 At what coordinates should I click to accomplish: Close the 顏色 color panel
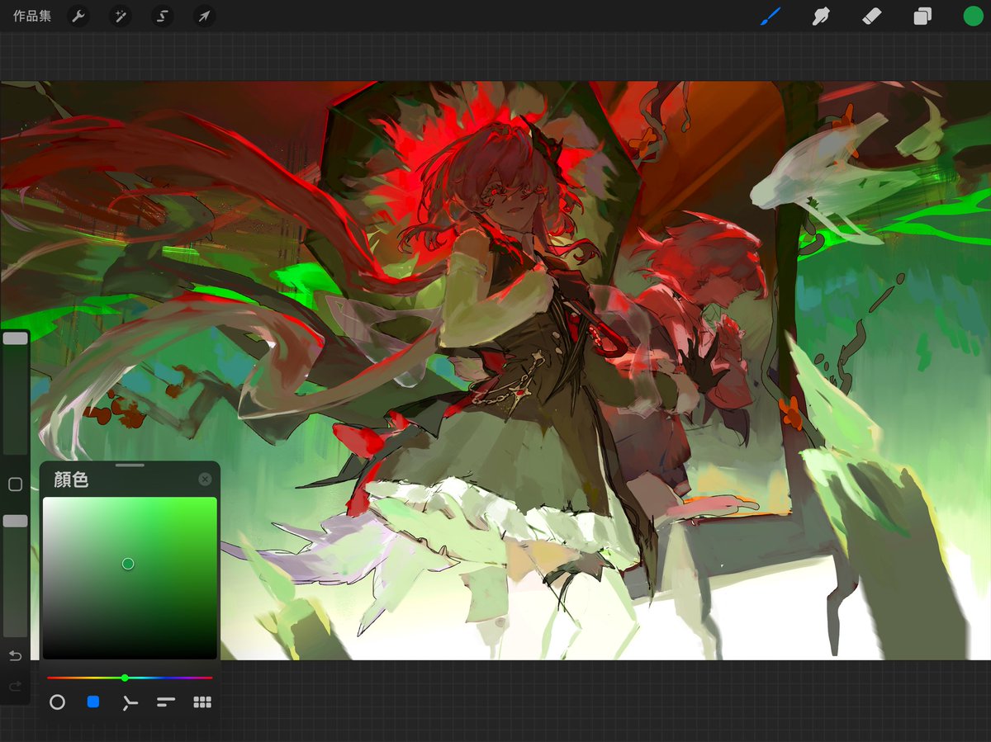(205, 479)
